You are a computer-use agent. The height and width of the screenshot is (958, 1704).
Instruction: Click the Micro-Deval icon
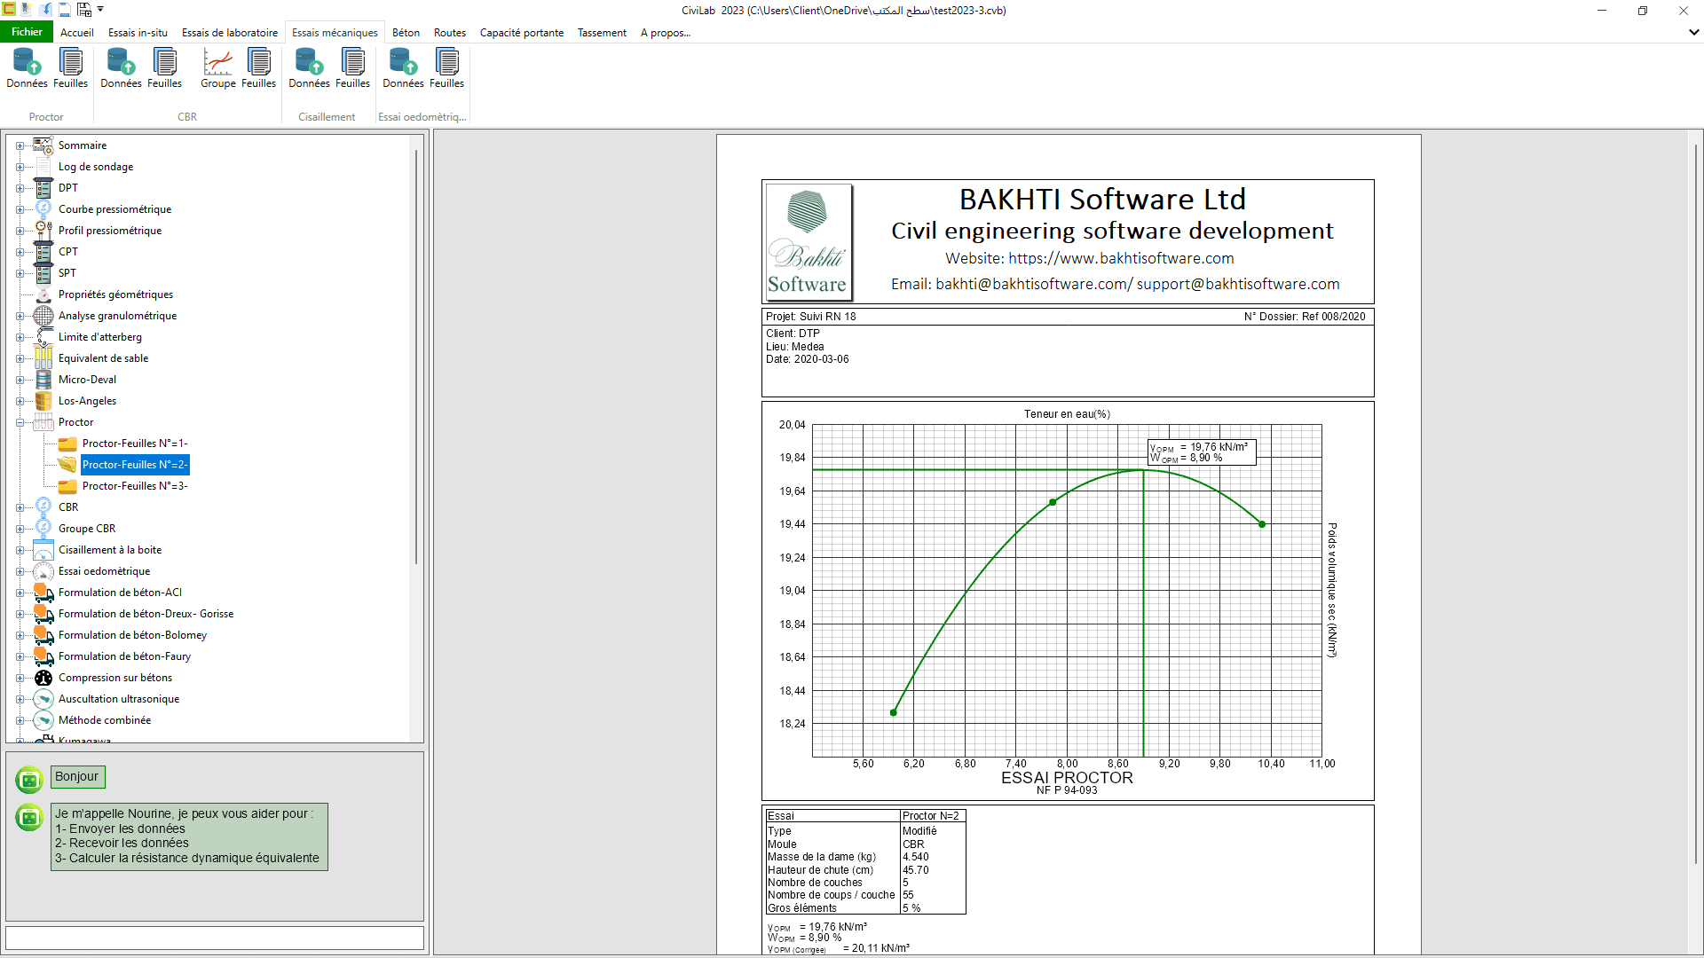click(x=43, y=379)
